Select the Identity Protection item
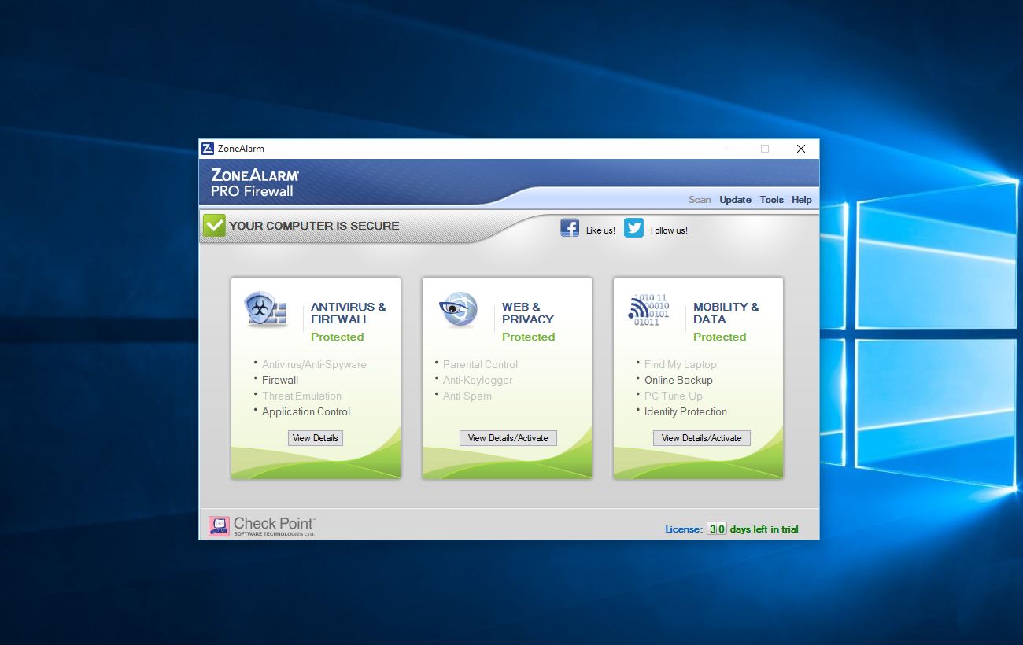The image size is (1023, 645). [685, 411]
